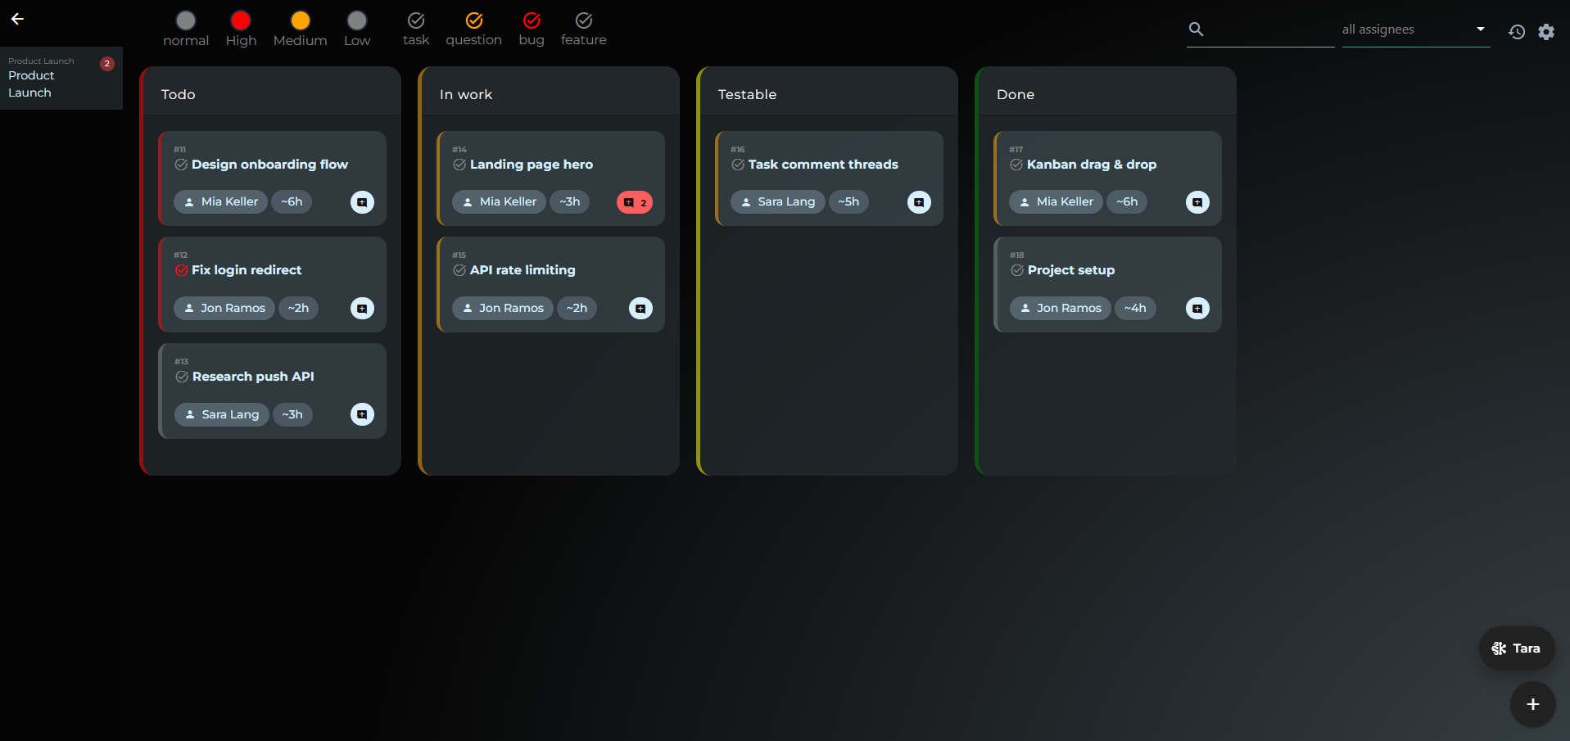1570x741 pixels.
Task: Toggle the bug type filter
Action: [x=532, y=29]
